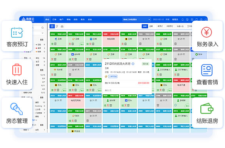Open room 2220 vacant card
The width and height of the screenshot is (225, 148).
(x=76, y=70)
